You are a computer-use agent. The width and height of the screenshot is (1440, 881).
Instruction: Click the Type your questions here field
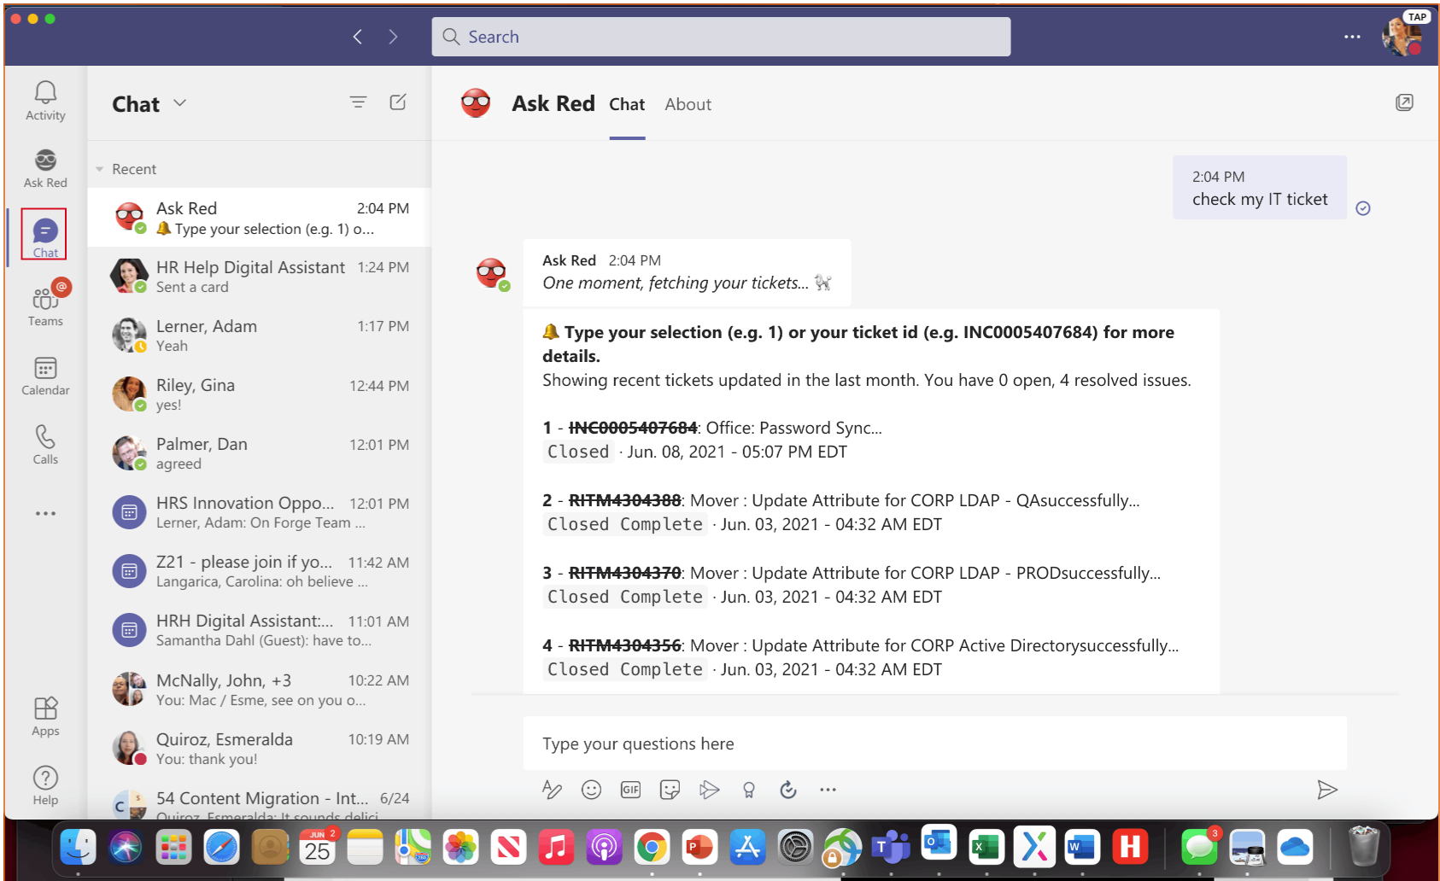(x=934, y=744)
